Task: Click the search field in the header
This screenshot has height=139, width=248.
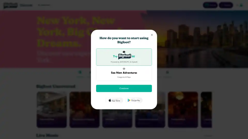Action: (44, 5)
